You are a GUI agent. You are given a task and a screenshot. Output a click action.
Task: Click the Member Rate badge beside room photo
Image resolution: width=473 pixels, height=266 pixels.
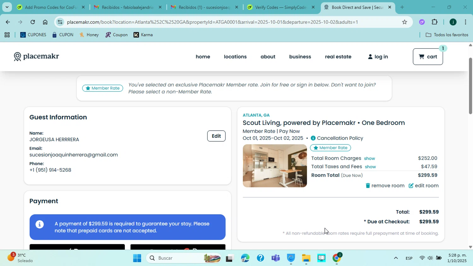point(330,148)
